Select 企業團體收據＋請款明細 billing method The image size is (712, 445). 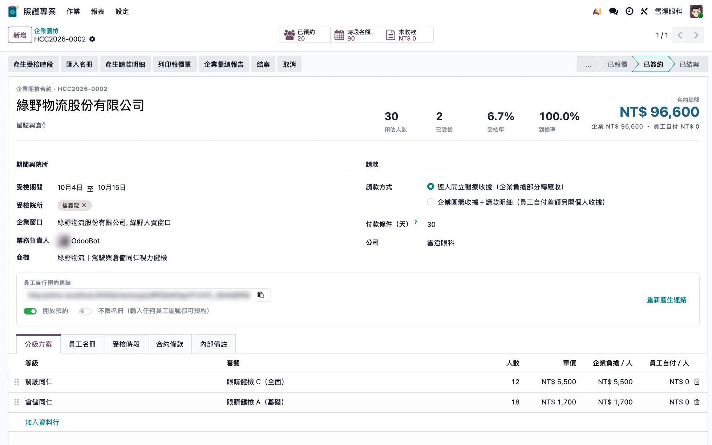click(430, 202)
